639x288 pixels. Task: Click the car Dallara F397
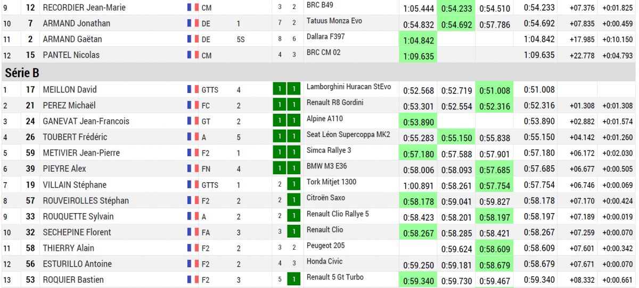pyautogui.click(x=324, y=37)
